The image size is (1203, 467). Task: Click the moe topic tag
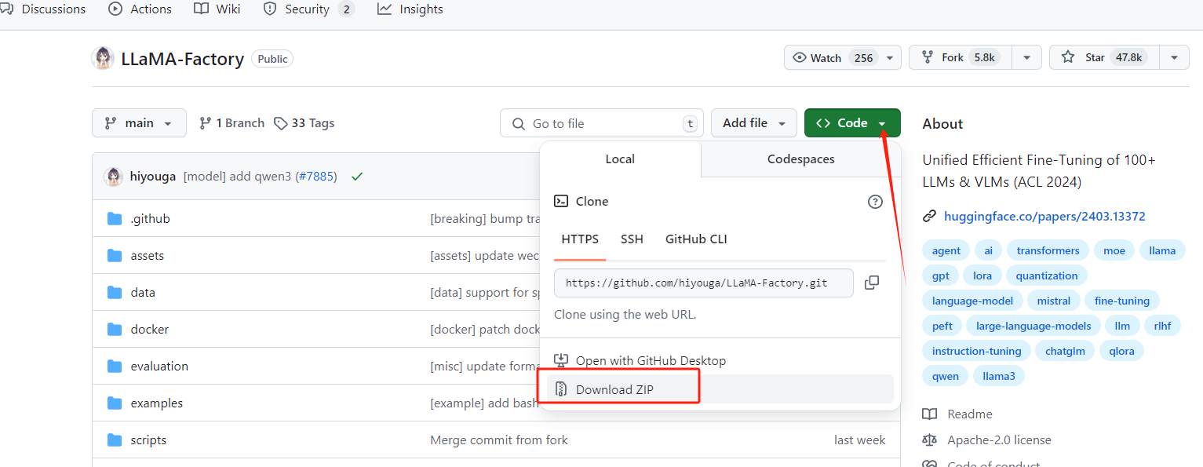point(1114,251)
